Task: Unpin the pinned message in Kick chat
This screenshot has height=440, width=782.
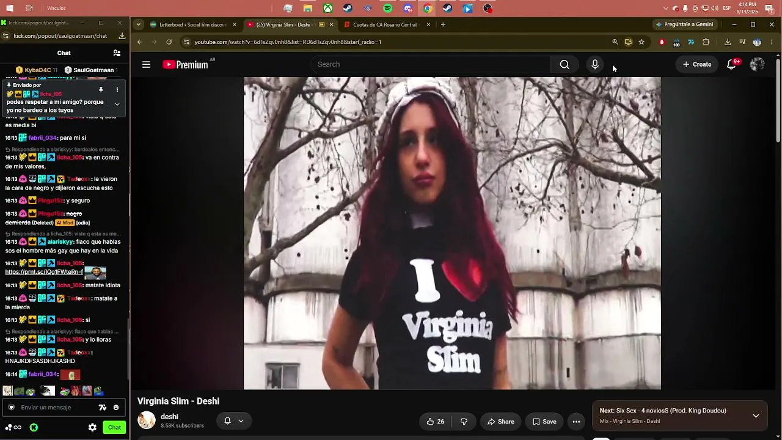Action: pos(101,90)
